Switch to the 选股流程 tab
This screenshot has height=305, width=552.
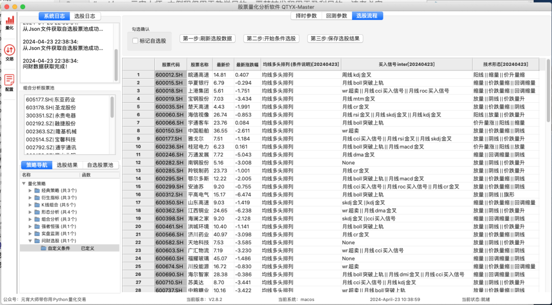[367, 16]
